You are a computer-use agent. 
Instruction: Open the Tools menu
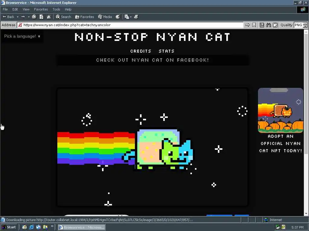56,9
